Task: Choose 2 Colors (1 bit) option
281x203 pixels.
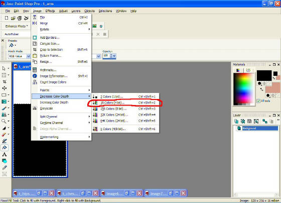Action: [125, 97]
